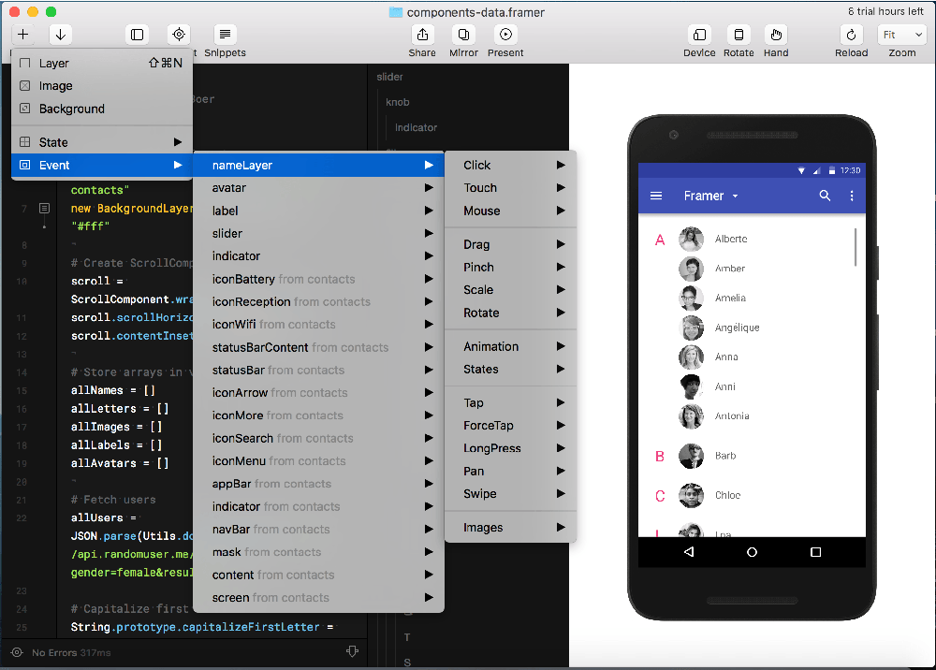Open the Mirror tool
The height and width of the screenshot is (670, 936).
point(463,36)
